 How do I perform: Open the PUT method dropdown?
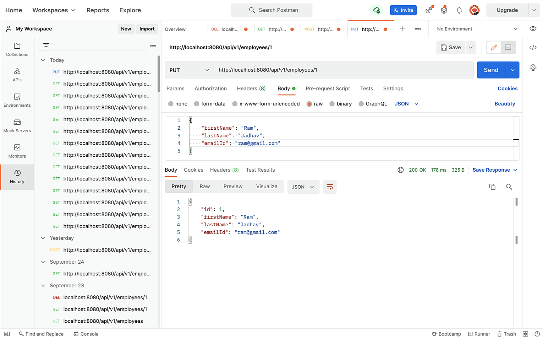(x=189, y=70)
